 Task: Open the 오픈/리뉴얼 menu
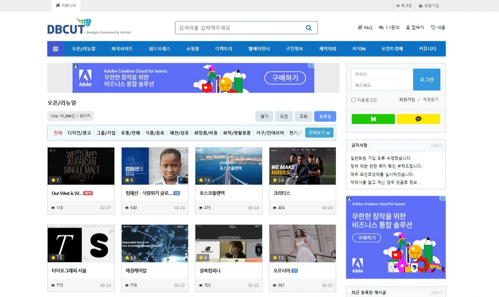pyautogui.click(x=83, y=49)
